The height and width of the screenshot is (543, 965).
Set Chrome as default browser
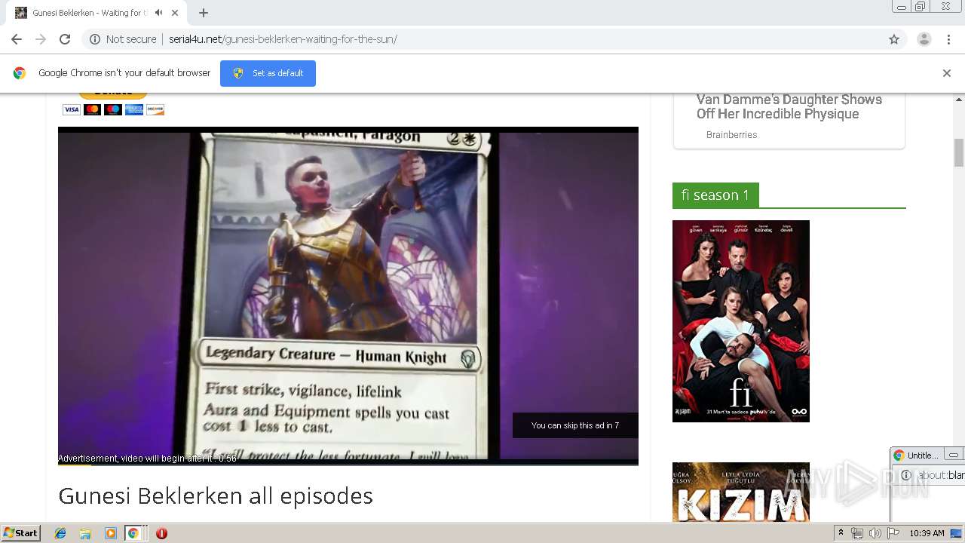click(x=268, y=73)
